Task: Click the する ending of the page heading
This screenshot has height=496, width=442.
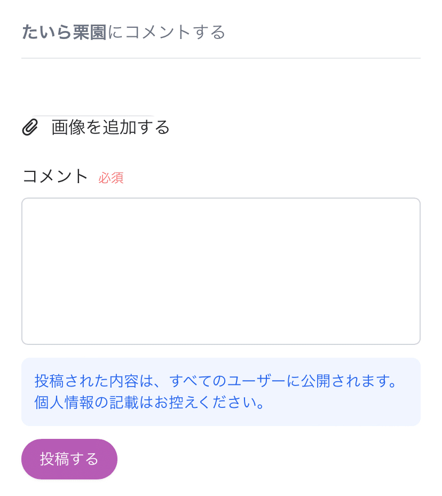Action: 209,32
